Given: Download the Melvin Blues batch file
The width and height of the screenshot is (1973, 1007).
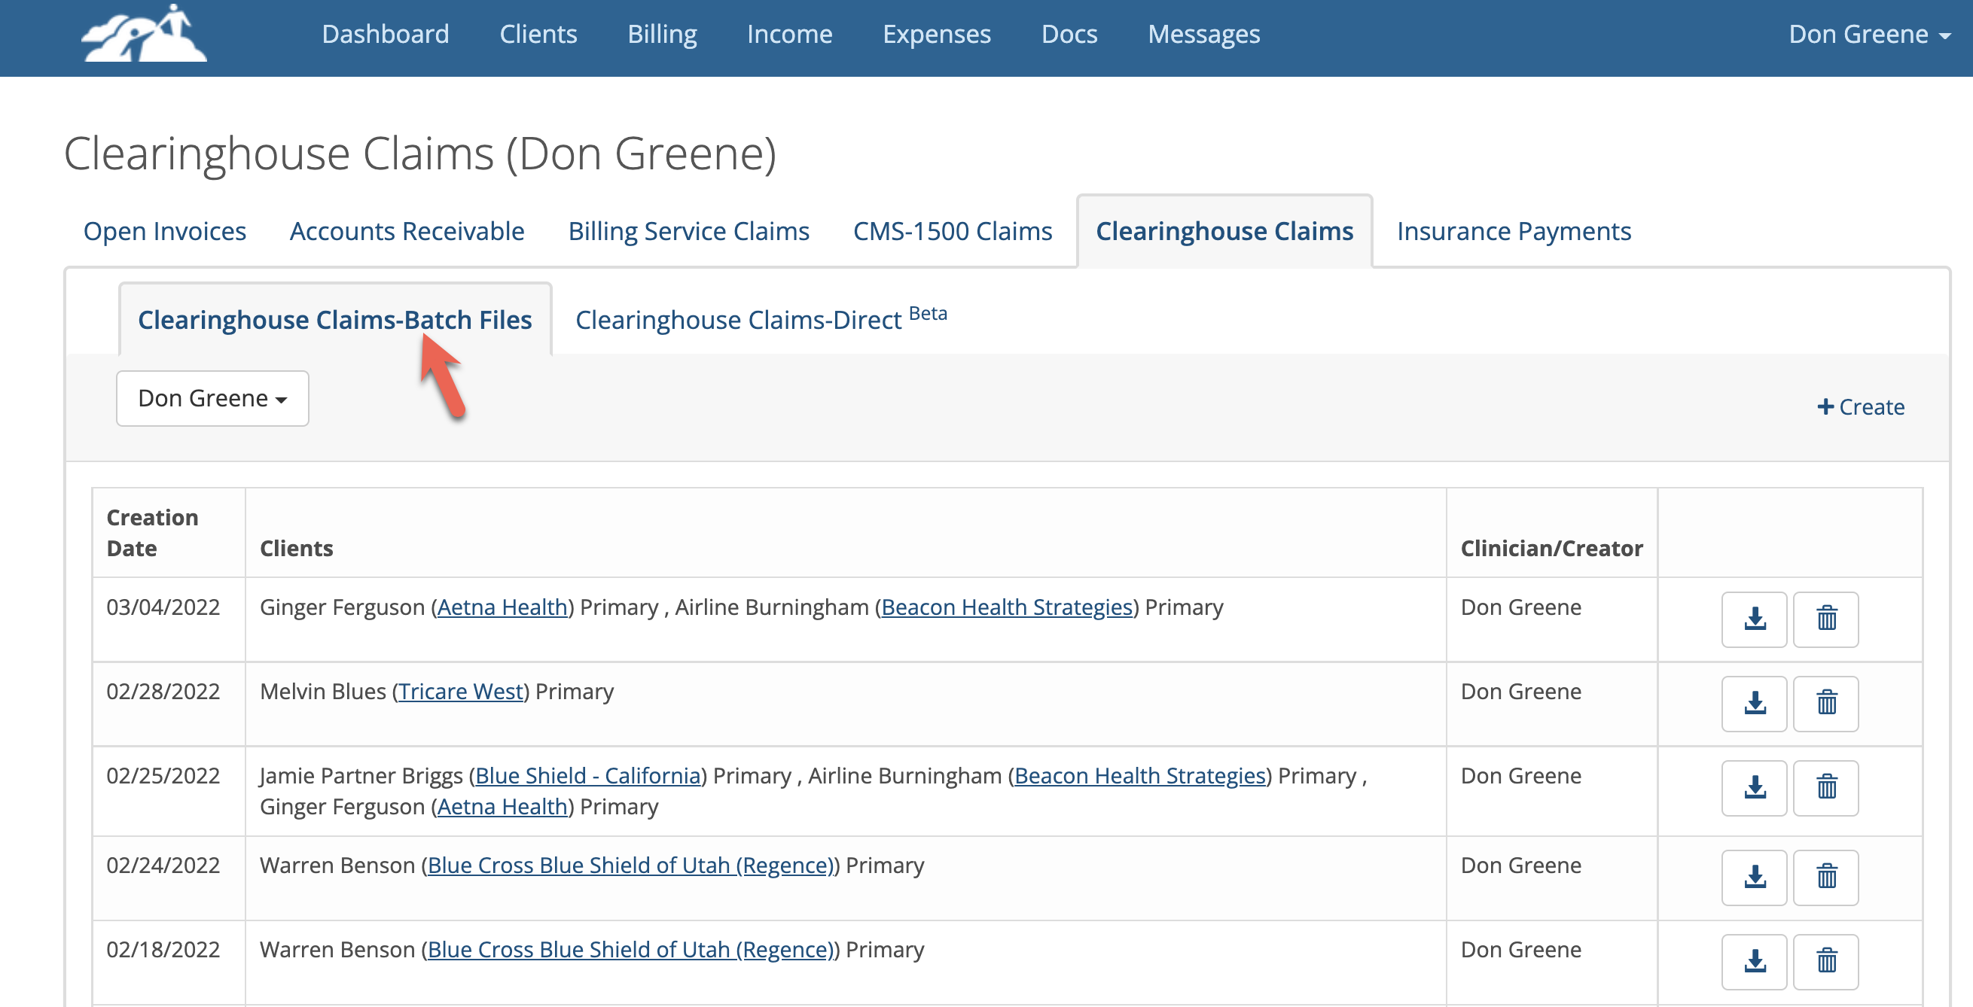Looking at the screenshot, I should coord(1754,703).
